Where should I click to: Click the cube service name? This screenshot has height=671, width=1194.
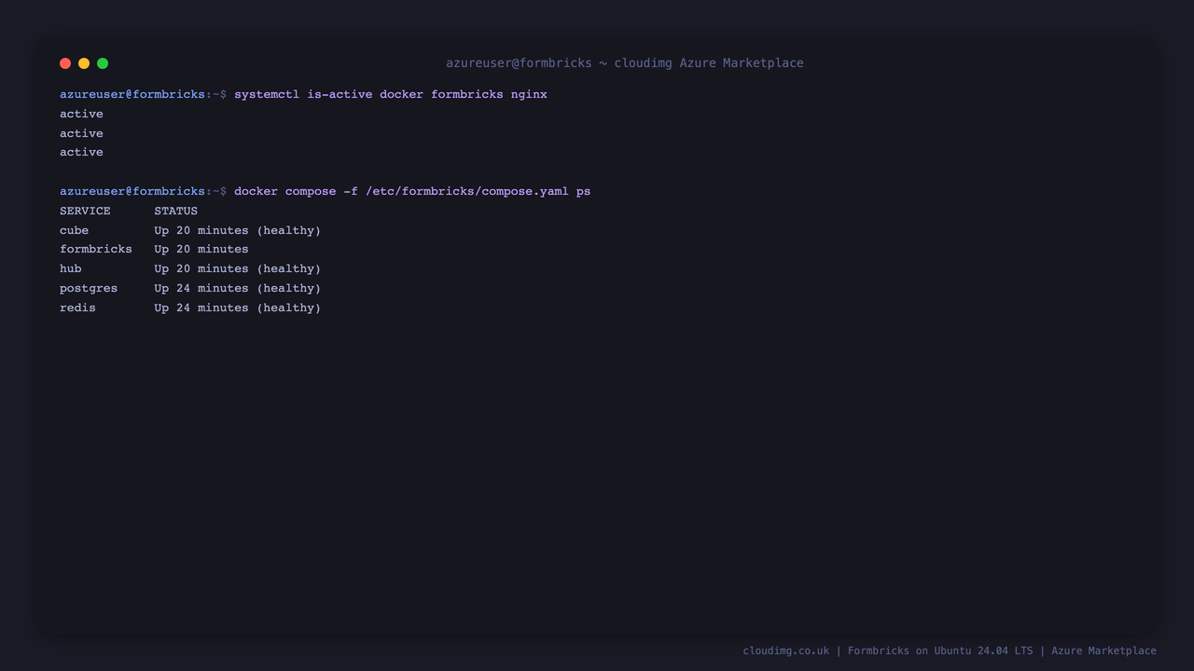(x=75, y=230)
